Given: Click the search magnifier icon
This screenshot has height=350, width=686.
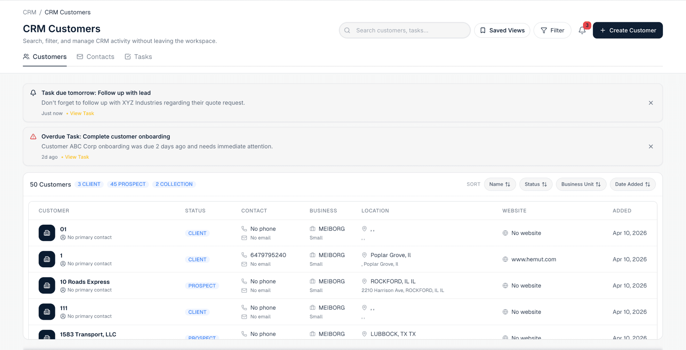Looking at the screenshot, I should tap(347, 31).
